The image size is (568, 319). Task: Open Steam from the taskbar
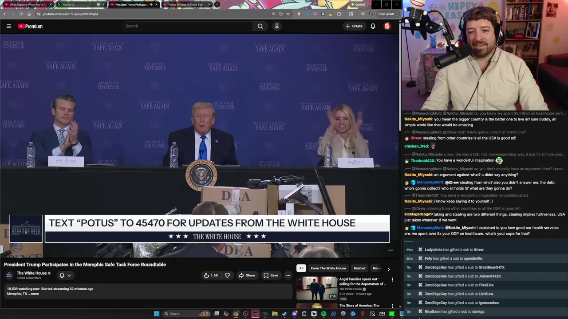284,314
